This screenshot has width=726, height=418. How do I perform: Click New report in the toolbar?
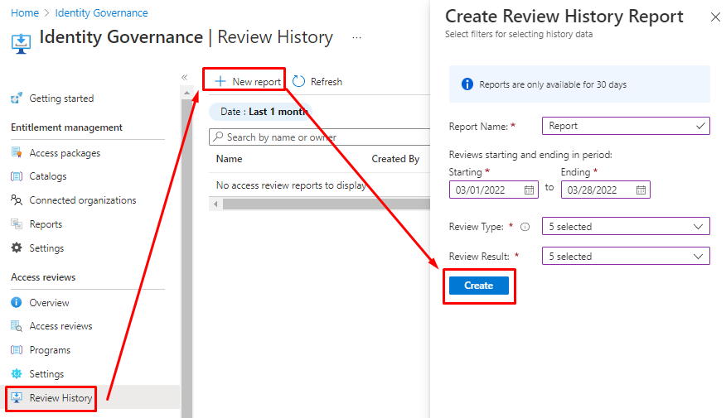[247, 81]
